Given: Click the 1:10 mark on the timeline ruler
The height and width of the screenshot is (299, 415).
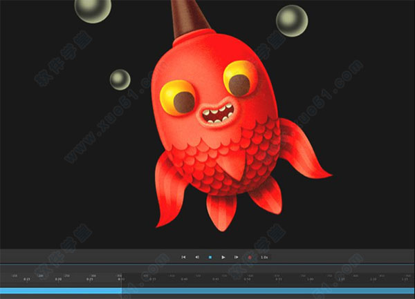Looking at the screenshot, I should click(x=373, y=279).
